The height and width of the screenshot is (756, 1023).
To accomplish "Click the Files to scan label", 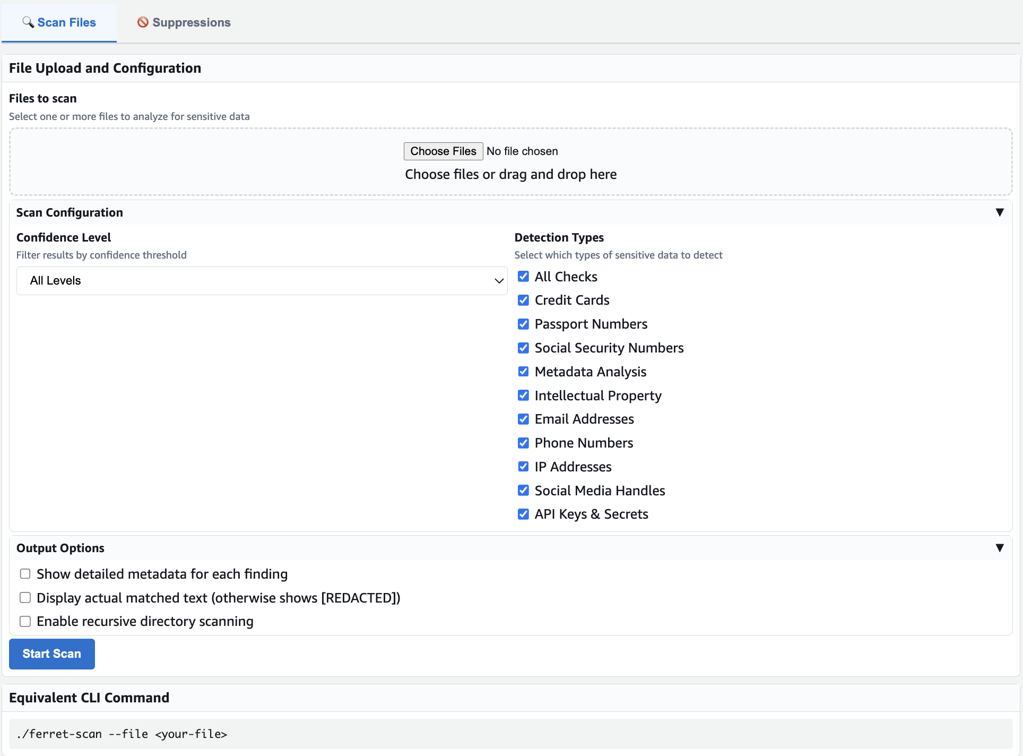I will click(x=43, y=98).
